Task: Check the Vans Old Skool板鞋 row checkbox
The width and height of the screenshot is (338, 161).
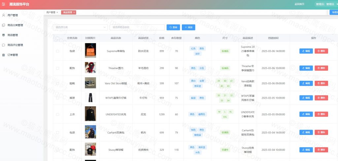Action: [57, 83]
